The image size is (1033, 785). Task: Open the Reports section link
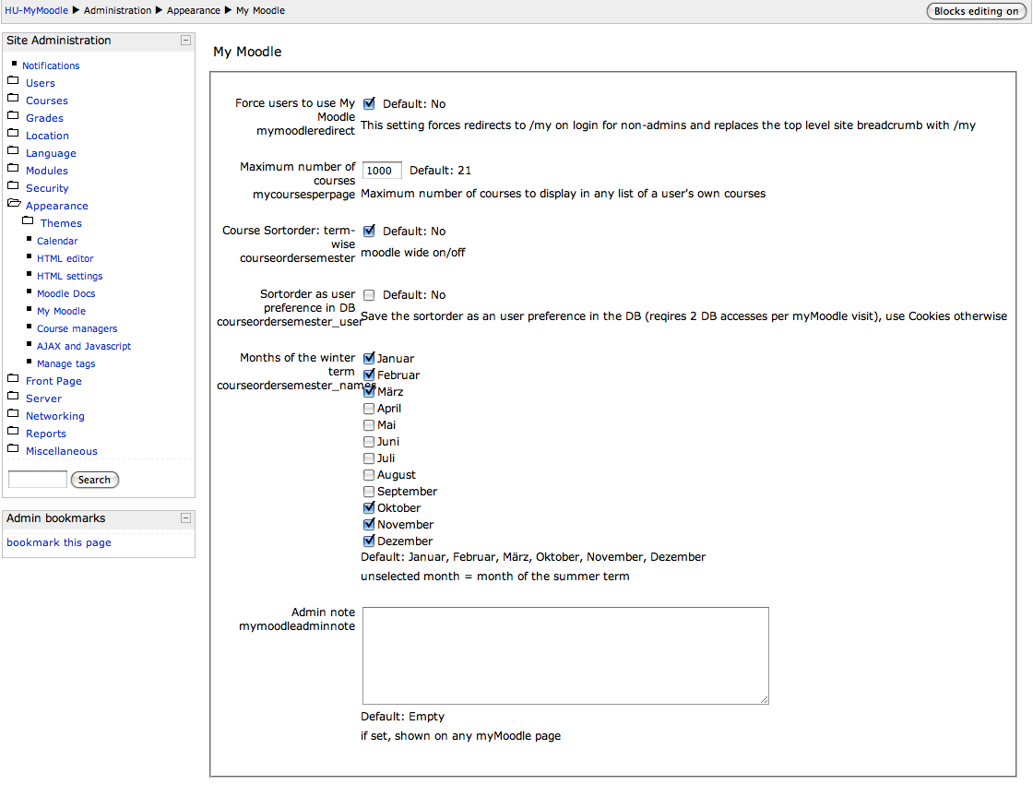[46, 434]
